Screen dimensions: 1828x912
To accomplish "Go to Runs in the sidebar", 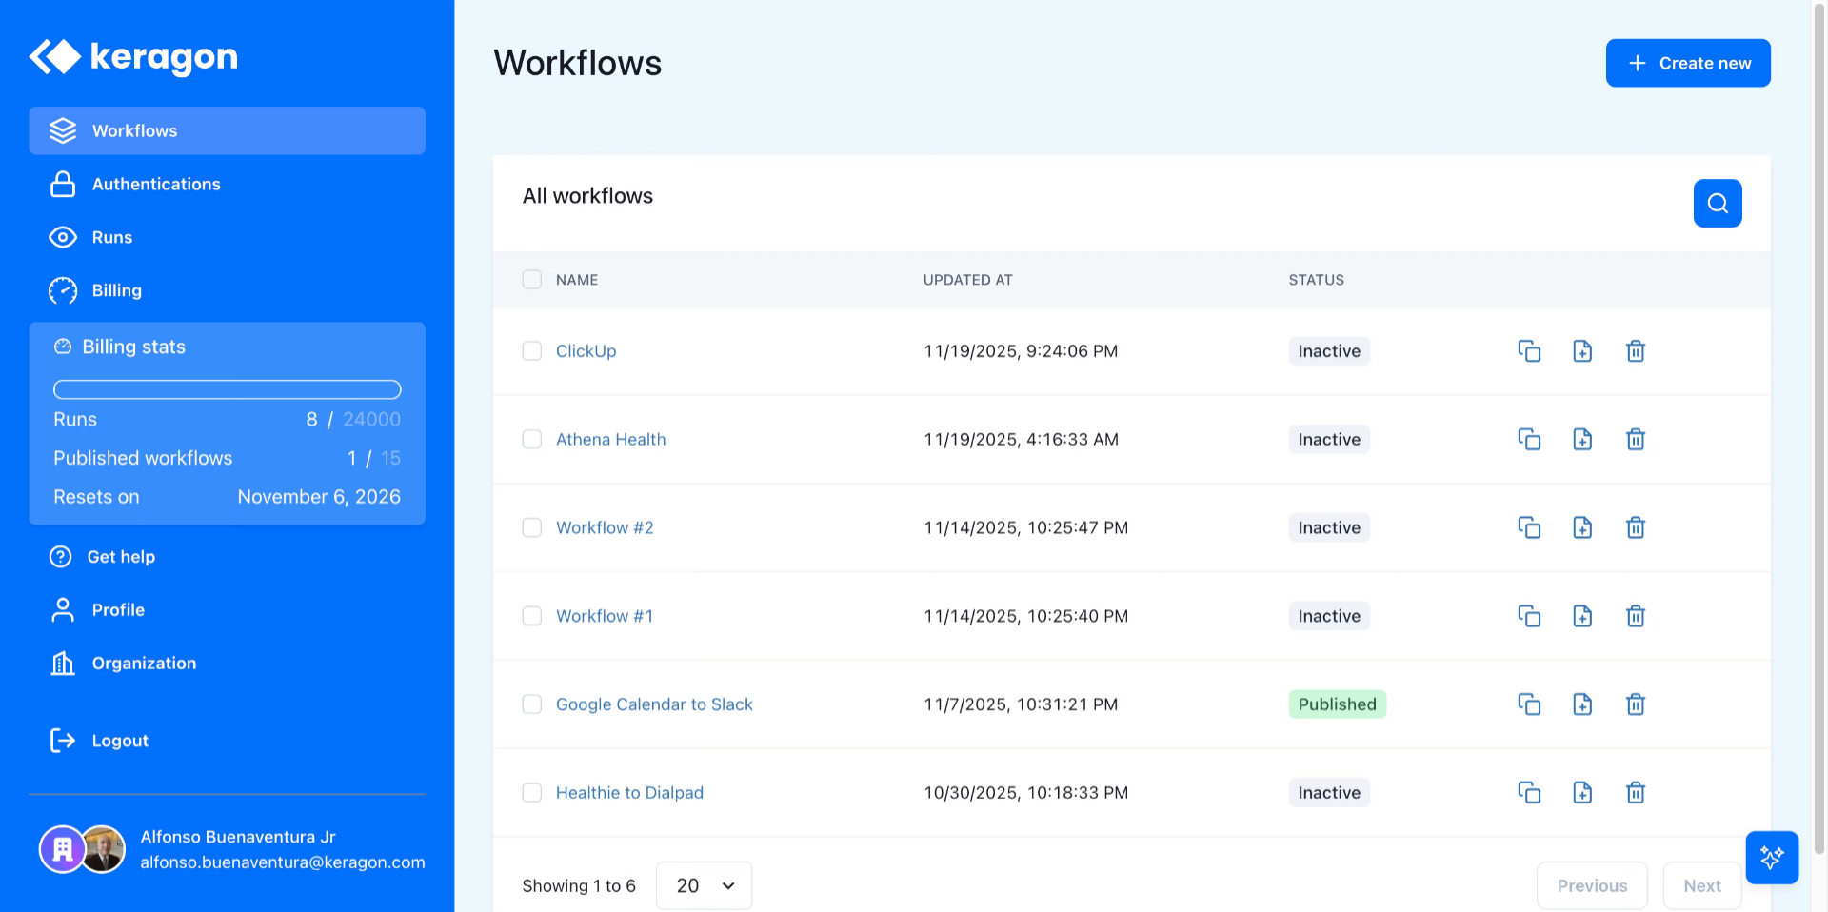I will click(111, 237).
